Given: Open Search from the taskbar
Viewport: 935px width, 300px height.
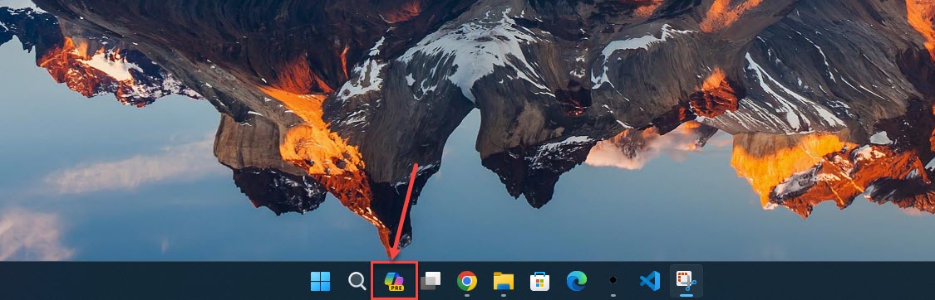Looking at the screenshot, I should click(x=357, y=281).
